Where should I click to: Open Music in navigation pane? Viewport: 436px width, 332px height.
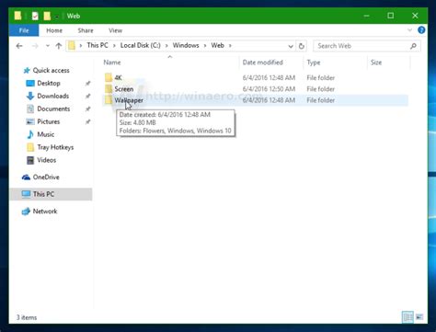tap(46, 134)
